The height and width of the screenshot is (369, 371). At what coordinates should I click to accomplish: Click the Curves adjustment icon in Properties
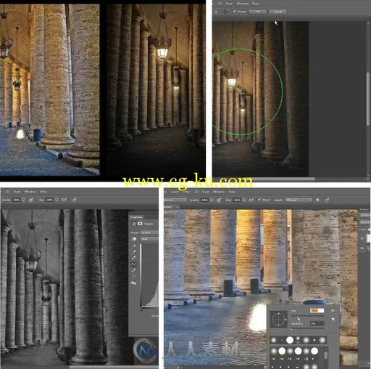click(134, 224)
